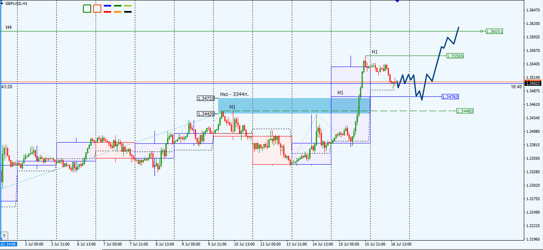Pick the orange line color swatch
Viewport: 543px width, 250px height.
click(118, 12)
